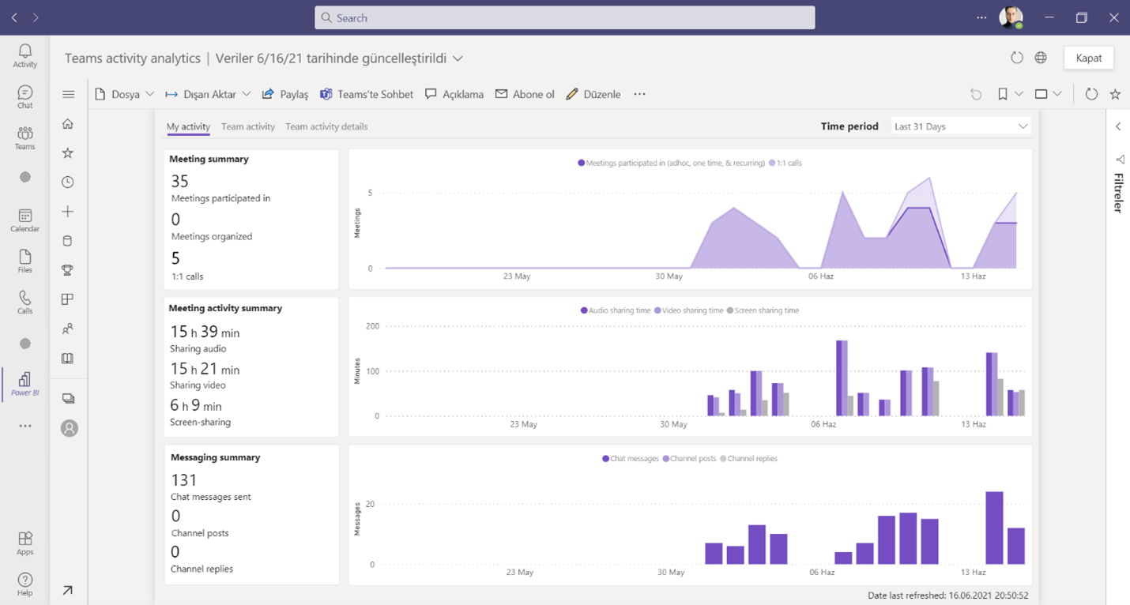Show more apps ellipsis in sidebar
The height and width of the screenshot is (605, 1130).
point(25,426)
